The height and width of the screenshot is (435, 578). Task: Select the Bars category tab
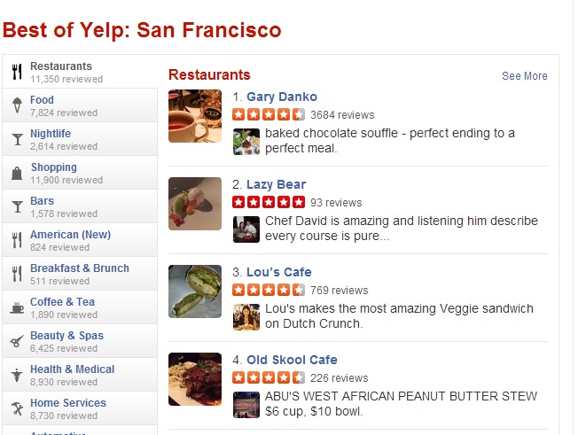pos(43,201)
